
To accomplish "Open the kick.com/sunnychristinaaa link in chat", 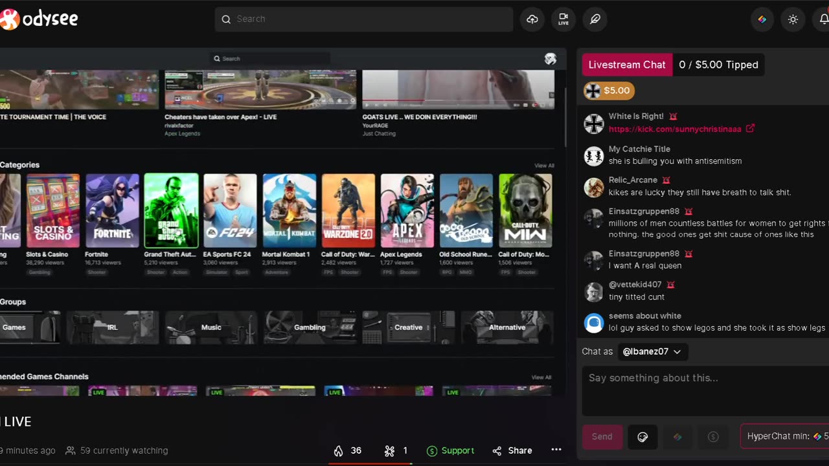I will coord(675,129).
